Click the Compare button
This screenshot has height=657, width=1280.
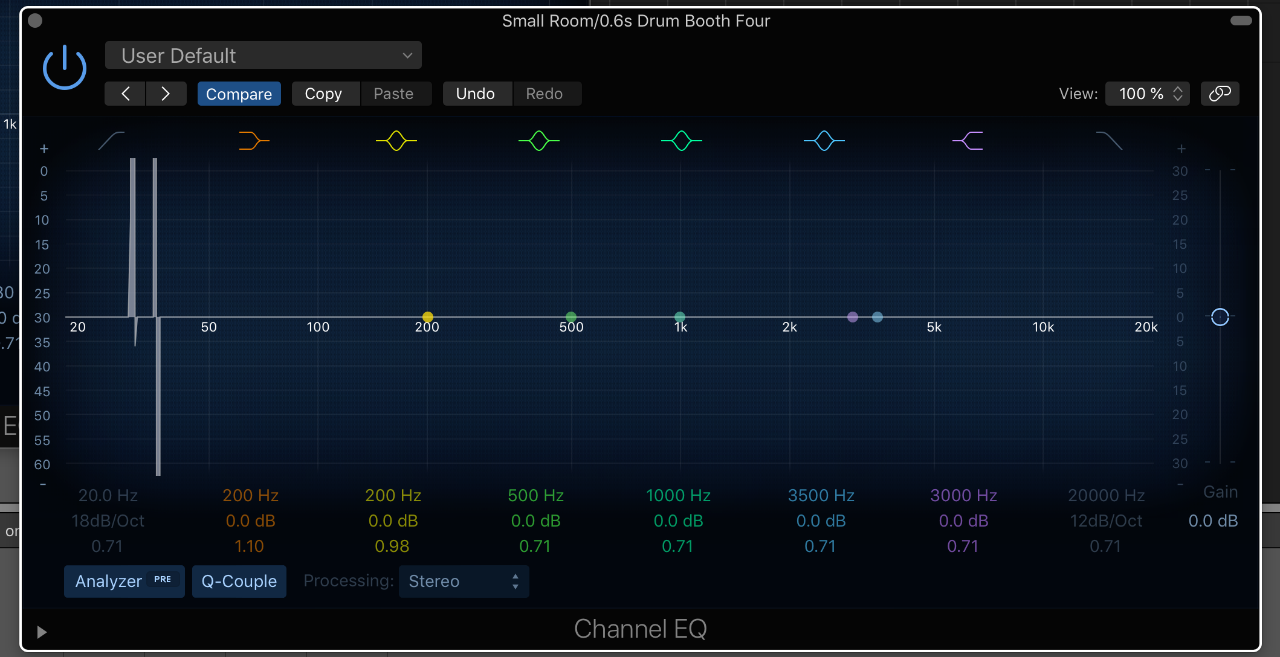[x=239, y=94]
